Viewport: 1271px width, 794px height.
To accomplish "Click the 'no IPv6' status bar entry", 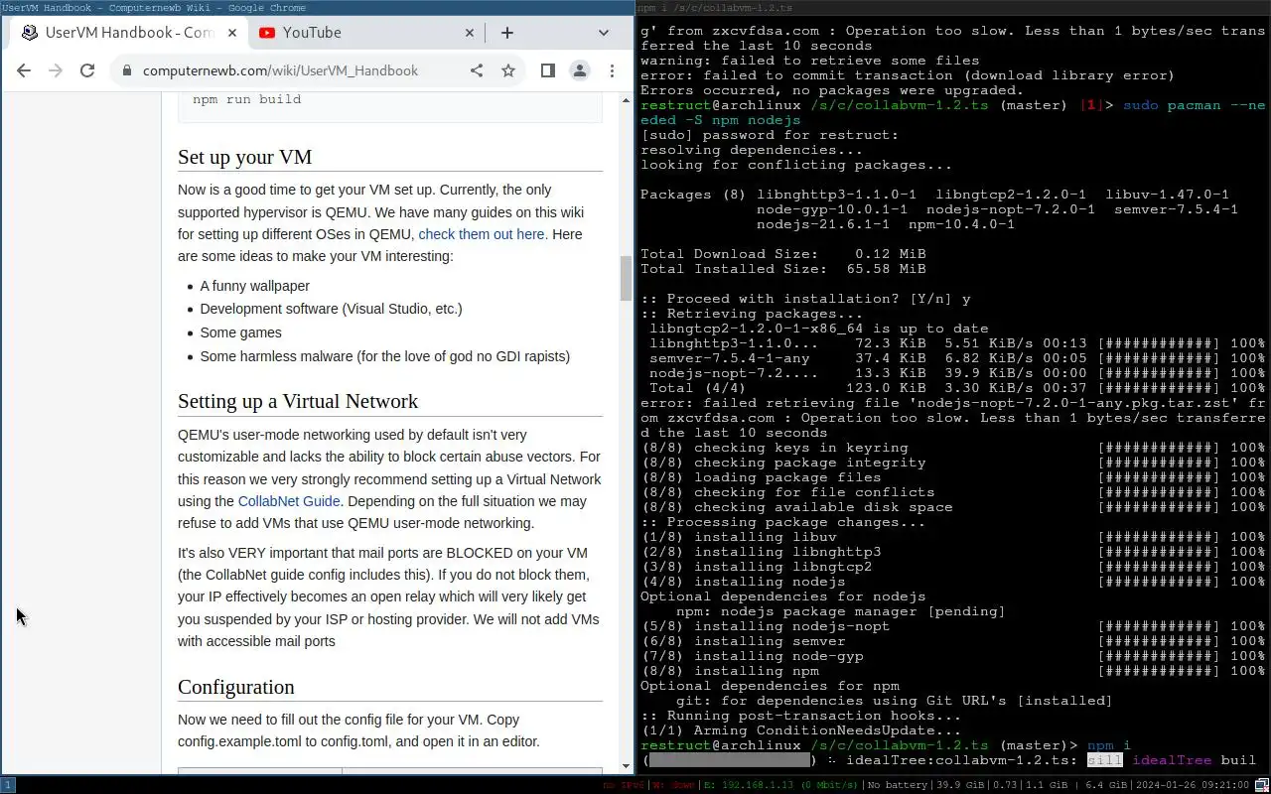I will (x=625, y=786).
